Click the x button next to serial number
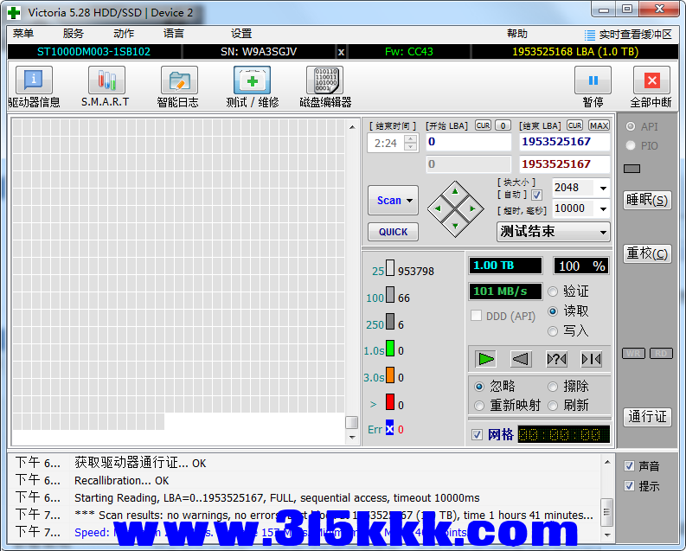The image size is (686, 551). point(341,52)
